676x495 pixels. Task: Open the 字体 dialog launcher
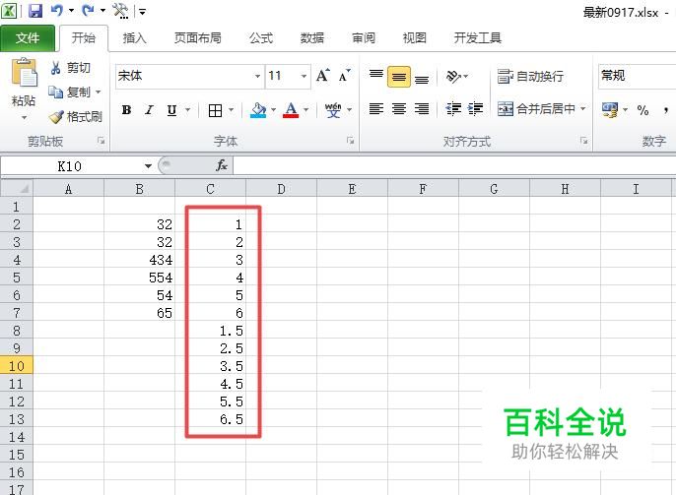(351, 141)
